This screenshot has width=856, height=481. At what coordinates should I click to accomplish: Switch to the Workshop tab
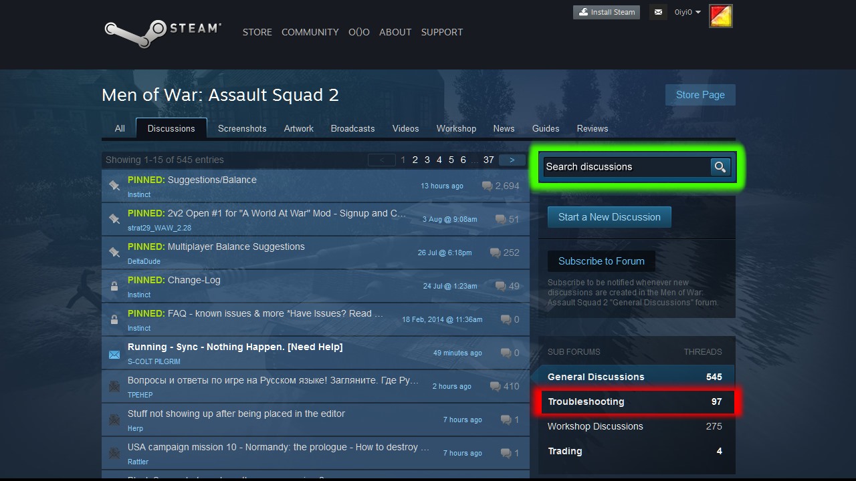(456, 128)
